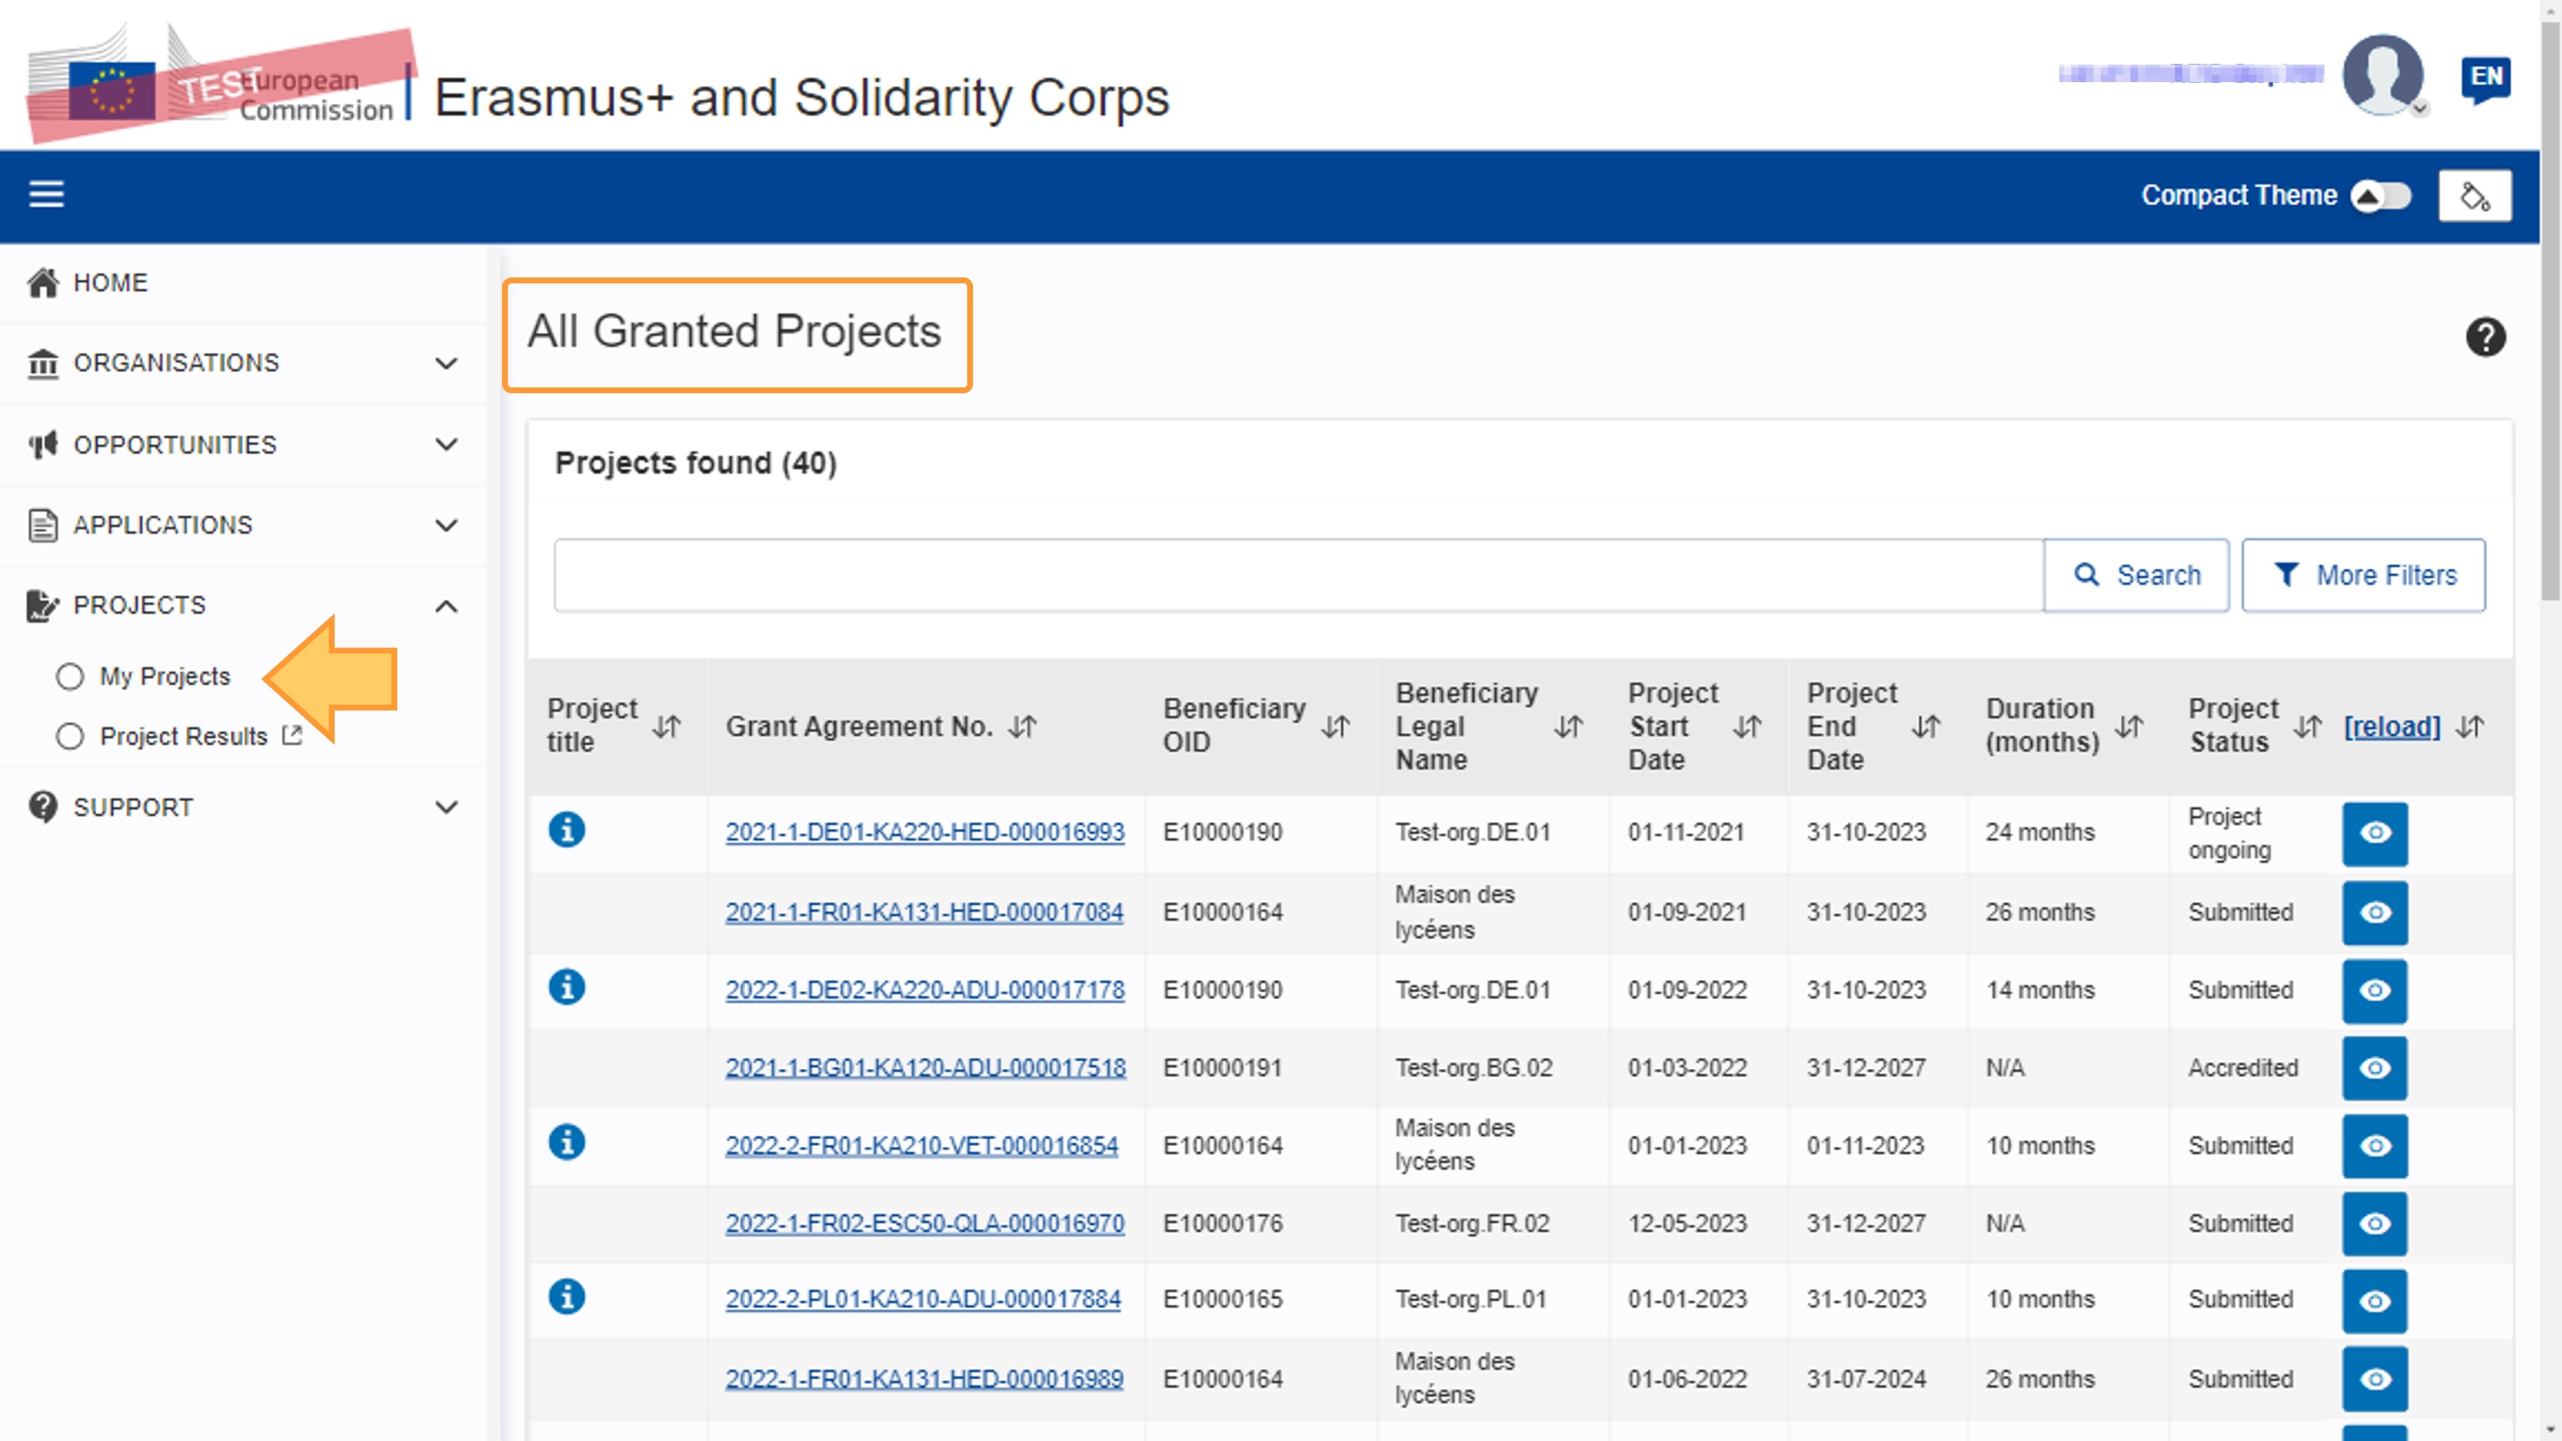Click the paint bucket theme icon
Screen dimensions: 2562x1441
[2475, 196]
